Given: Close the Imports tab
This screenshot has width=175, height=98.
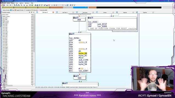Looking at the screenshot, I should point(133,13).
